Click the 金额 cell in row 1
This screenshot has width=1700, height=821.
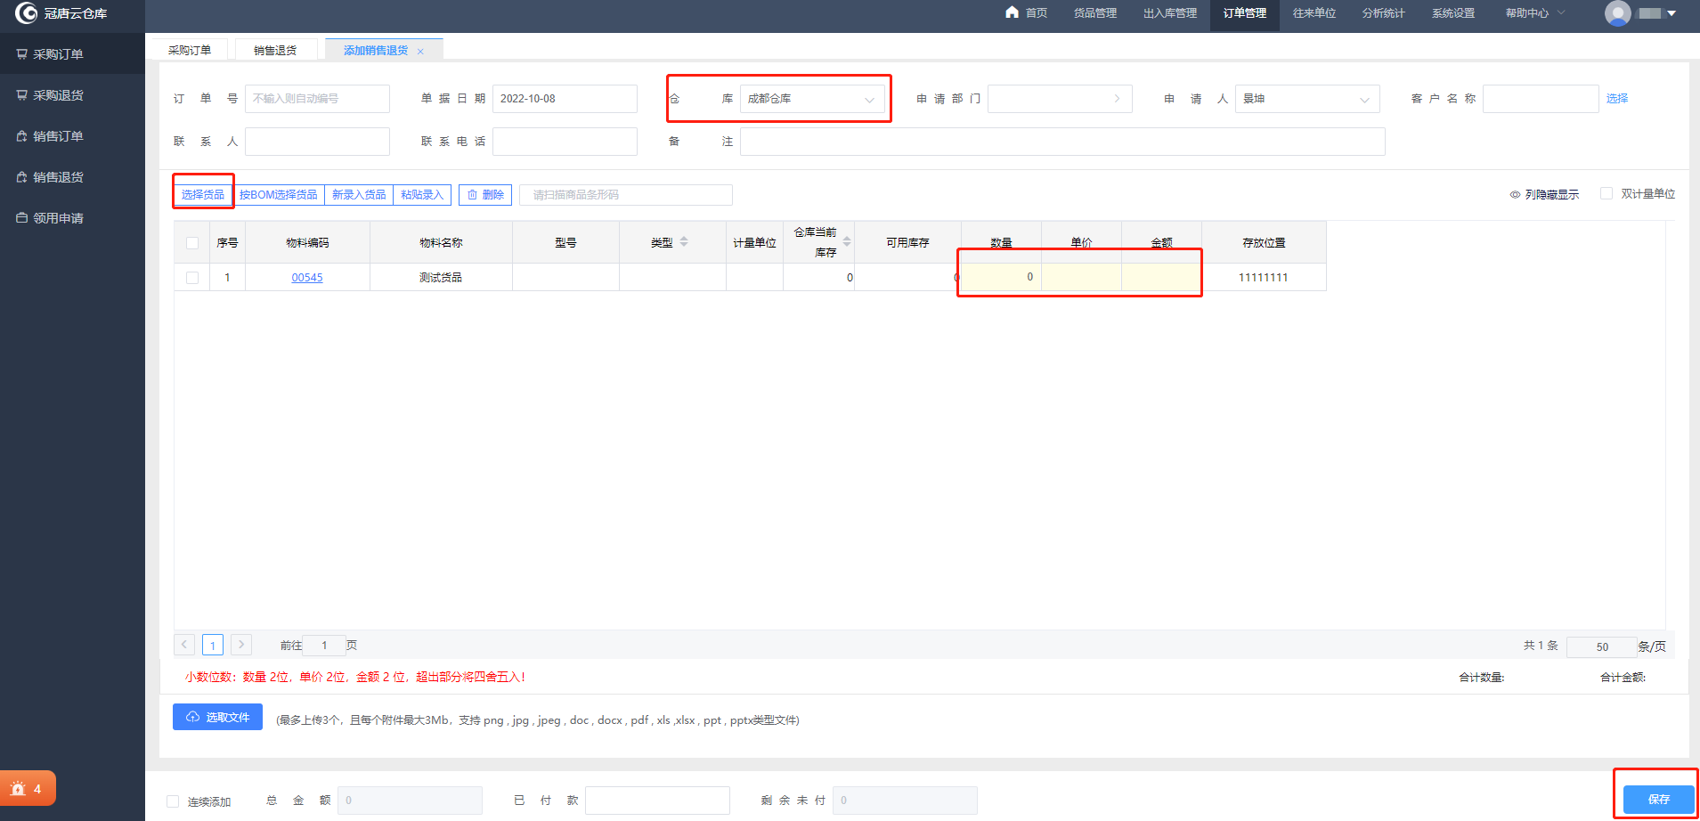[1161, 277]
